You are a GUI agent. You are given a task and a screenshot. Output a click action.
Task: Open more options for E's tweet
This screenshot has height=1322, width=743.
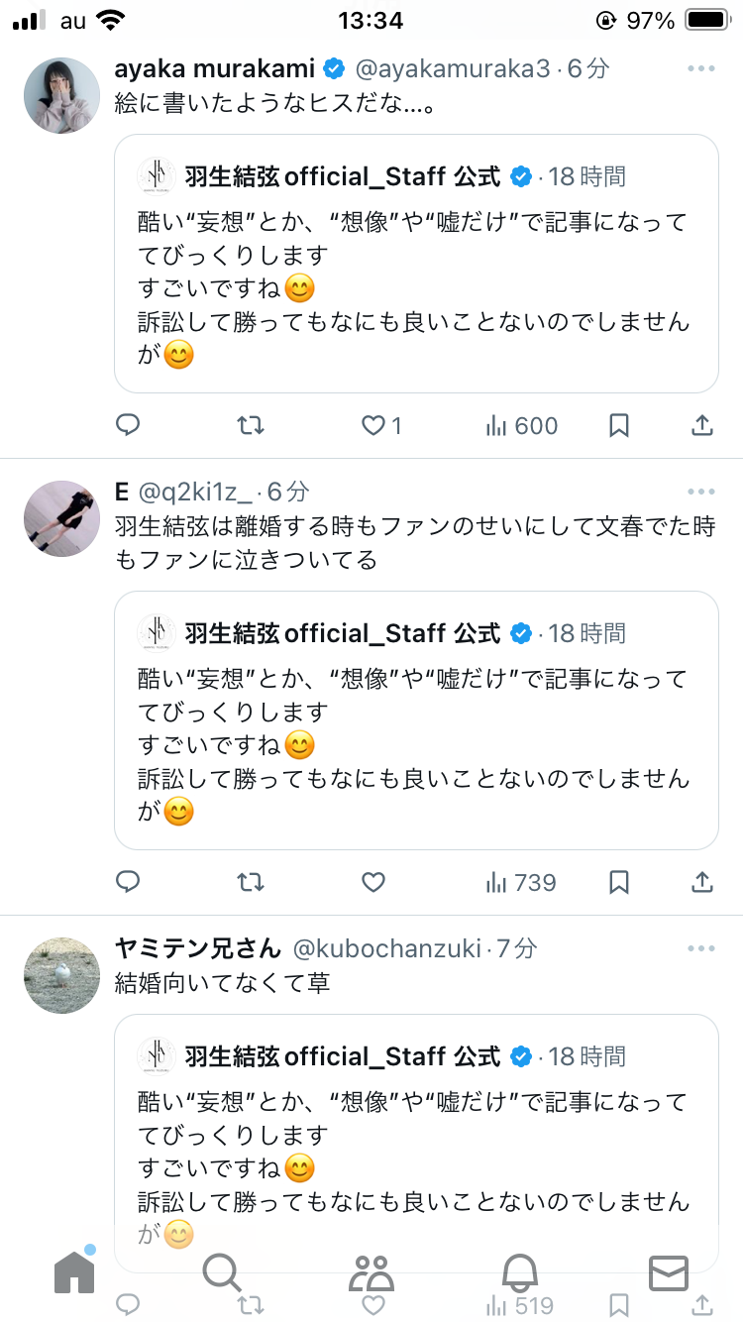point(701,492)
